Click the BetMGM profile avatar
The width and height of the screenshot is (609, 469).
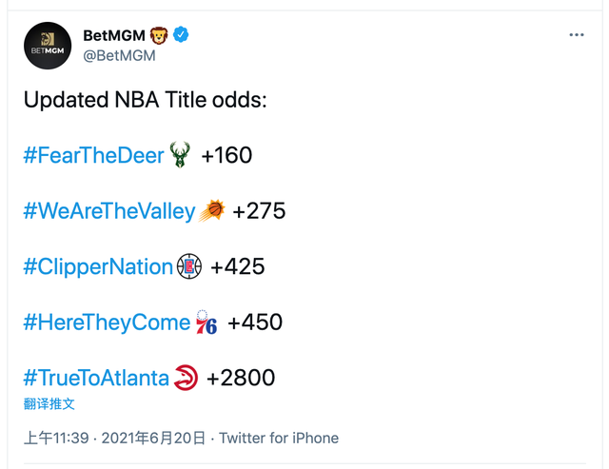(x=48, y=45)
